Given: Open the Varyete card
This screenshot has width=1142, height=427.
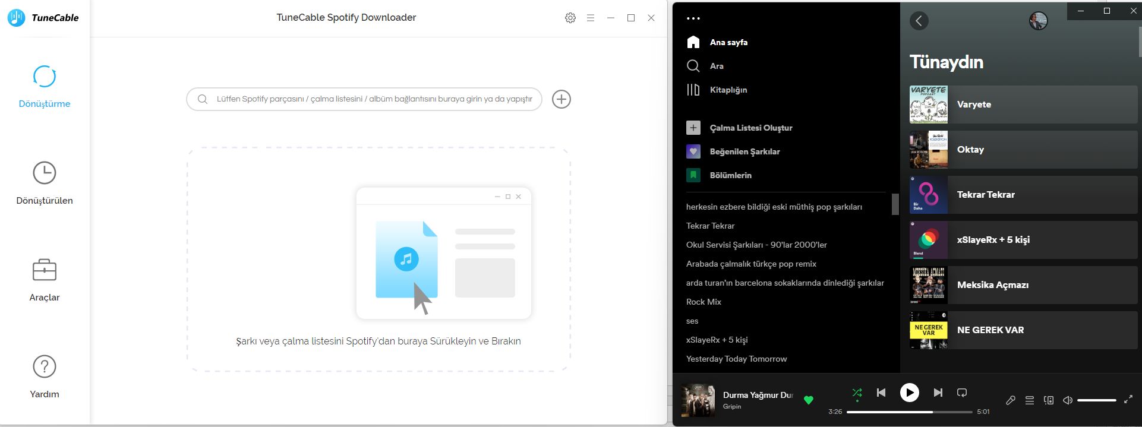Looking at the screenshot, I should (x=1023, y=105).
